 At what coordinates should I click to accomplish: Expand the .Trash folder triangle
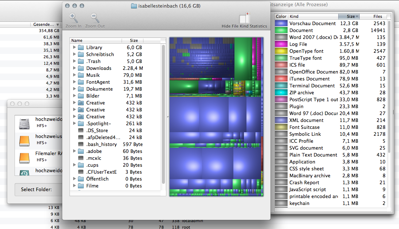click(74, 61)
